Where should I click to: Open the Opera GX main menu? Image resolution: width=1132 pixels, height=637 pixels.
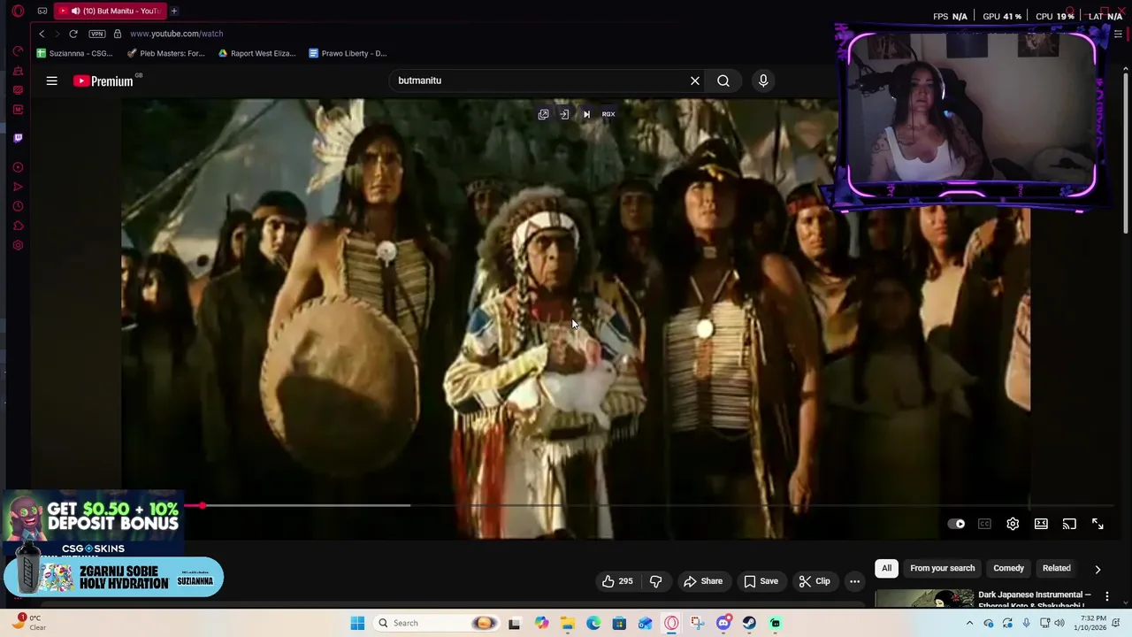(x=18, y=12)
